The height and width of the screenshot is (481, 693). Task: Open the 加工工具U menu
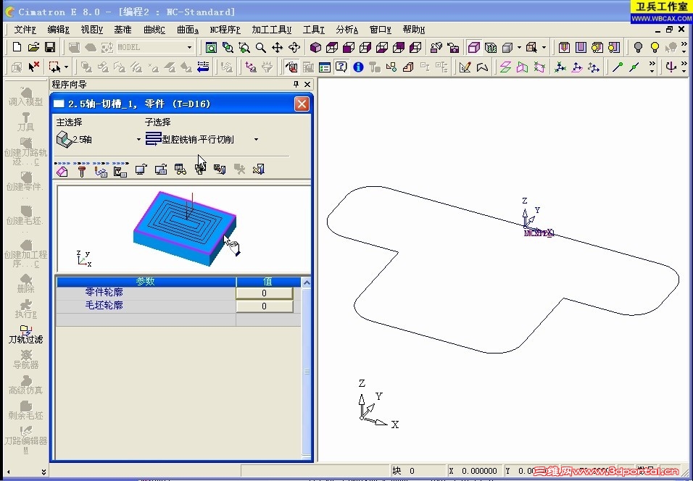point(271,30)
